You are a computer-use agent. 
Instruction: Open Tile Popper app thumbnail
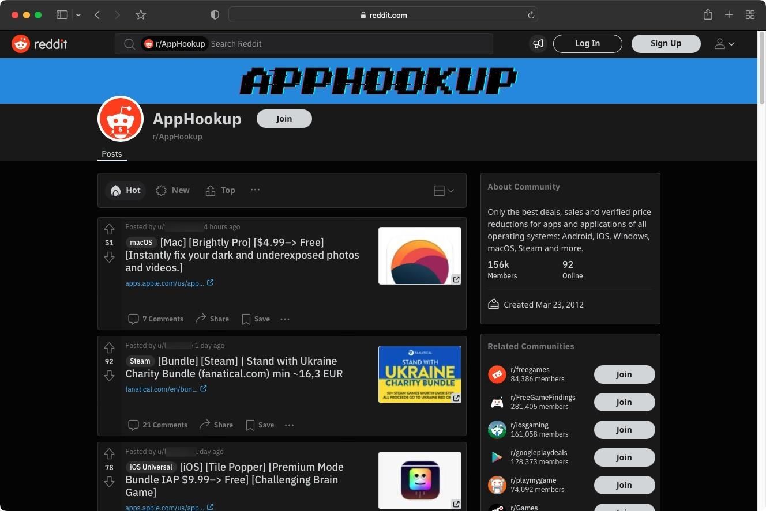click(x=420, y=480)
